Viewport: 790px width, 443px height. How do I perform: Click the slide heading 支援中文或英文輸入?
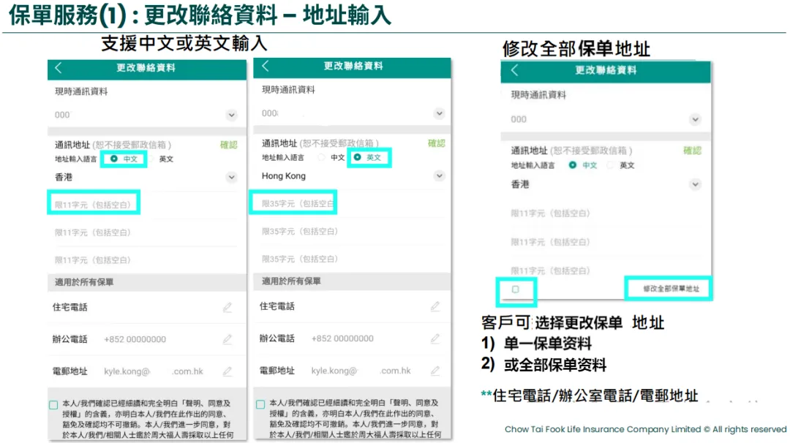(x=184, y=43)
